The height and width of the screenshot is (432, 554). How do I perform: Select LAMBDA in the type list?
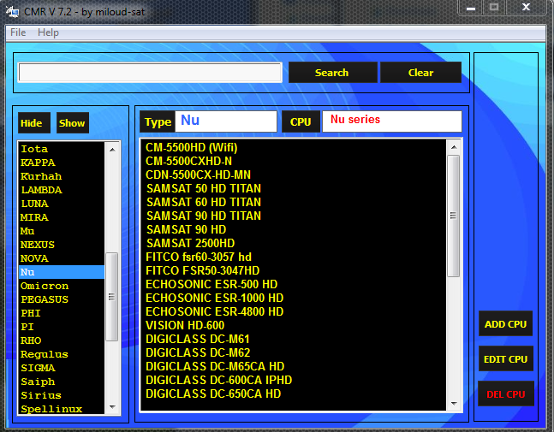(x=62, y=190)
